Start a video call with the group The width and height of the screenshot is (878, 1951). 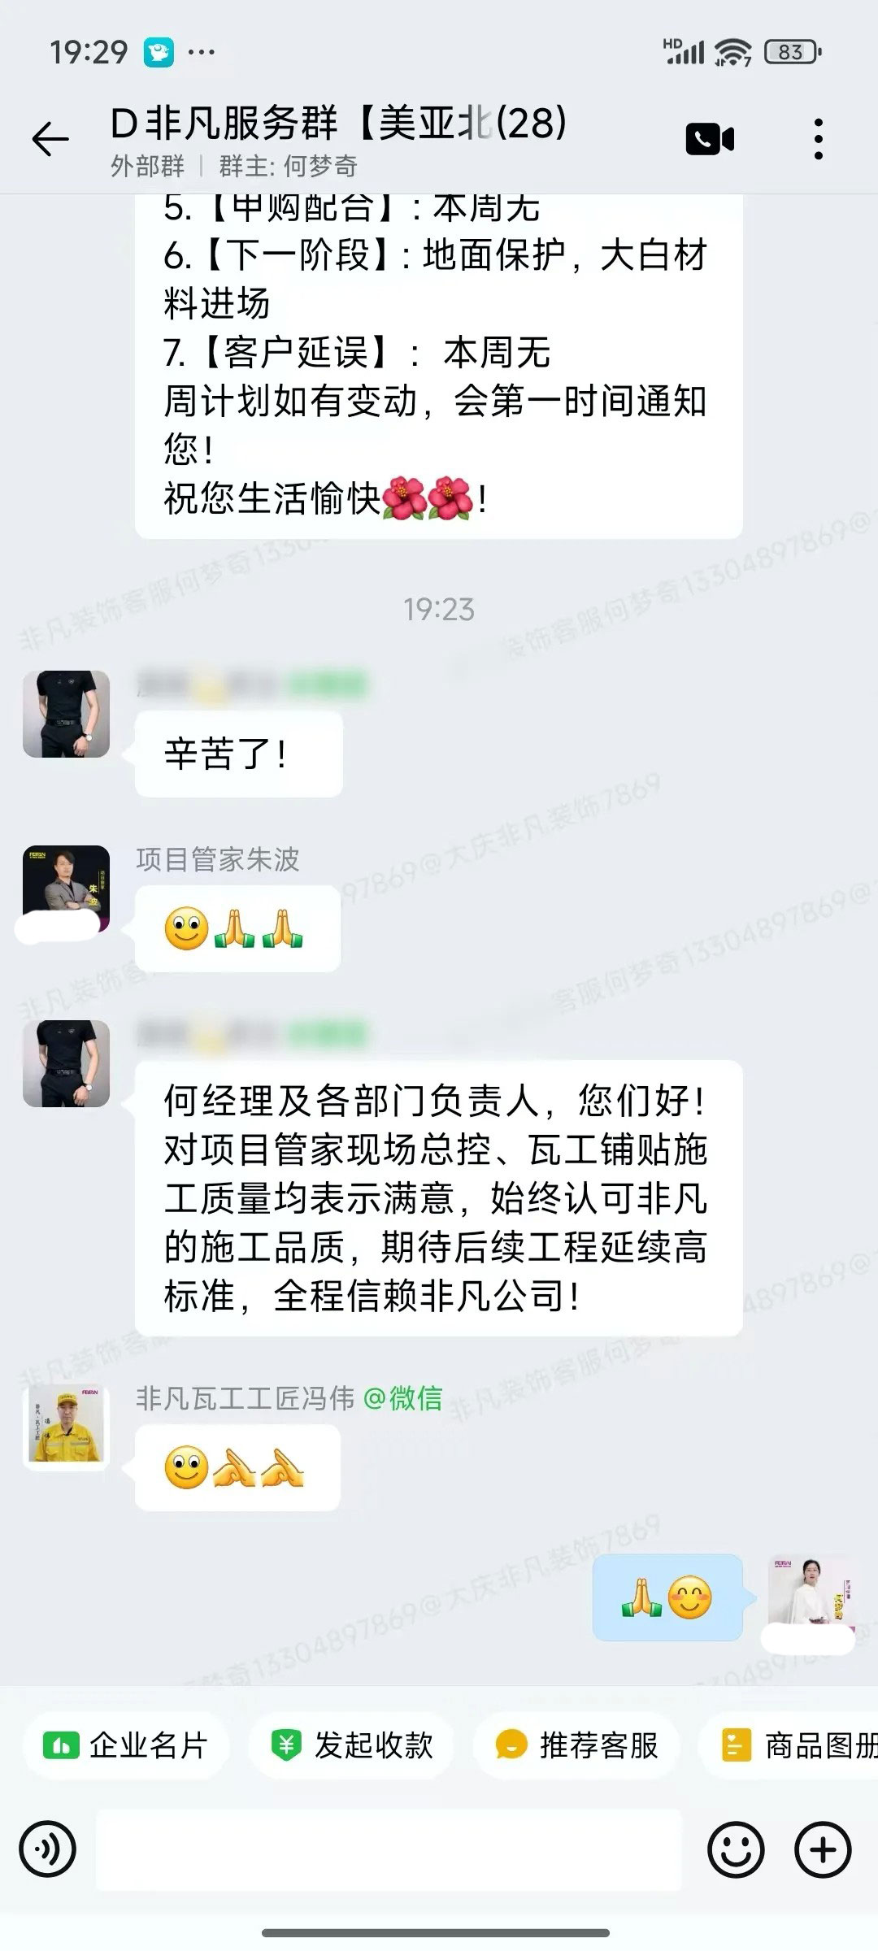(710, 139)
